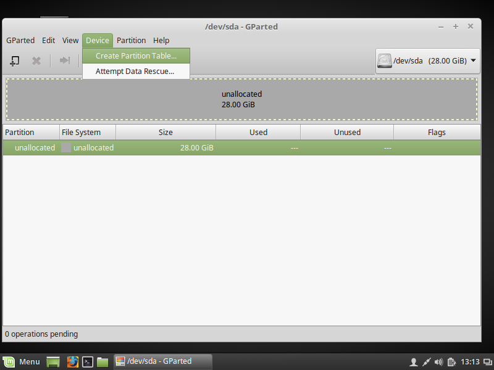Click the 28.00 GiB size cell
494x370 pixels.
[196, 148]
